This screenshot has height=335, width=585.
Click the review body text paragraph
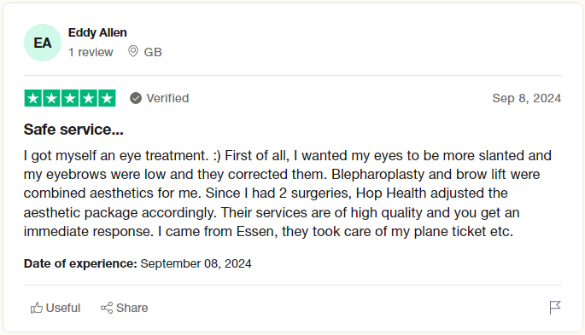pyautogui.click(x=288, y=193)
